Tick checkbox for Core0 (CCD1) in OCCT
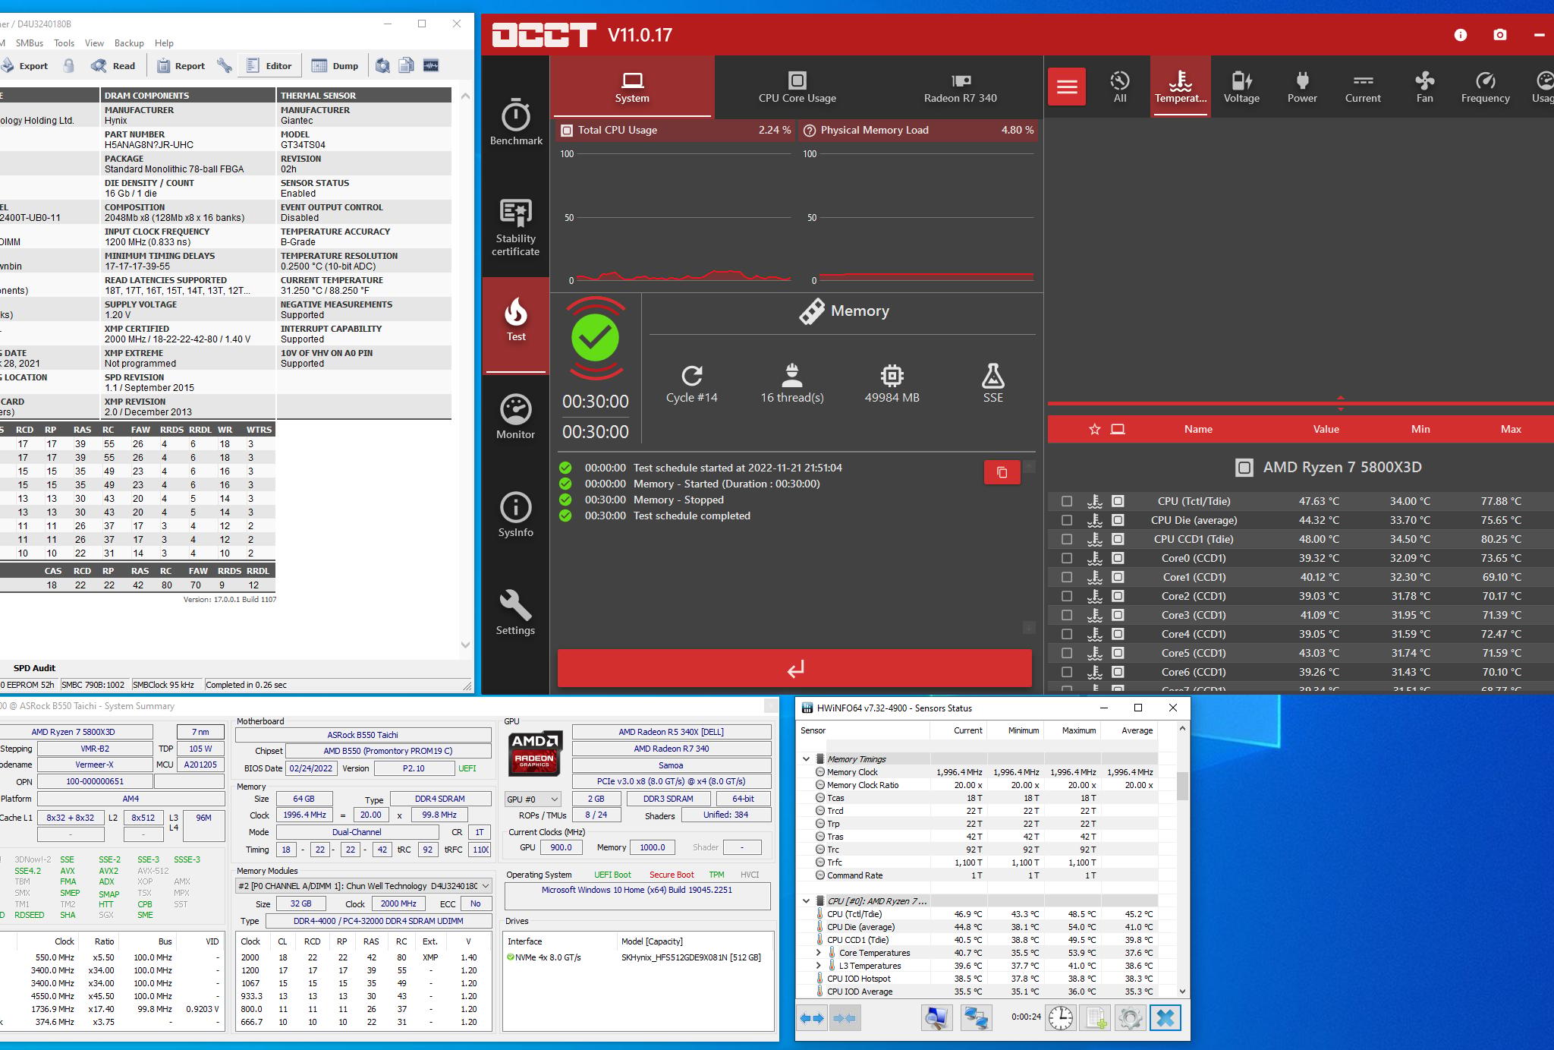Screen dimensions: 1554x1050 pos(1067,558)
